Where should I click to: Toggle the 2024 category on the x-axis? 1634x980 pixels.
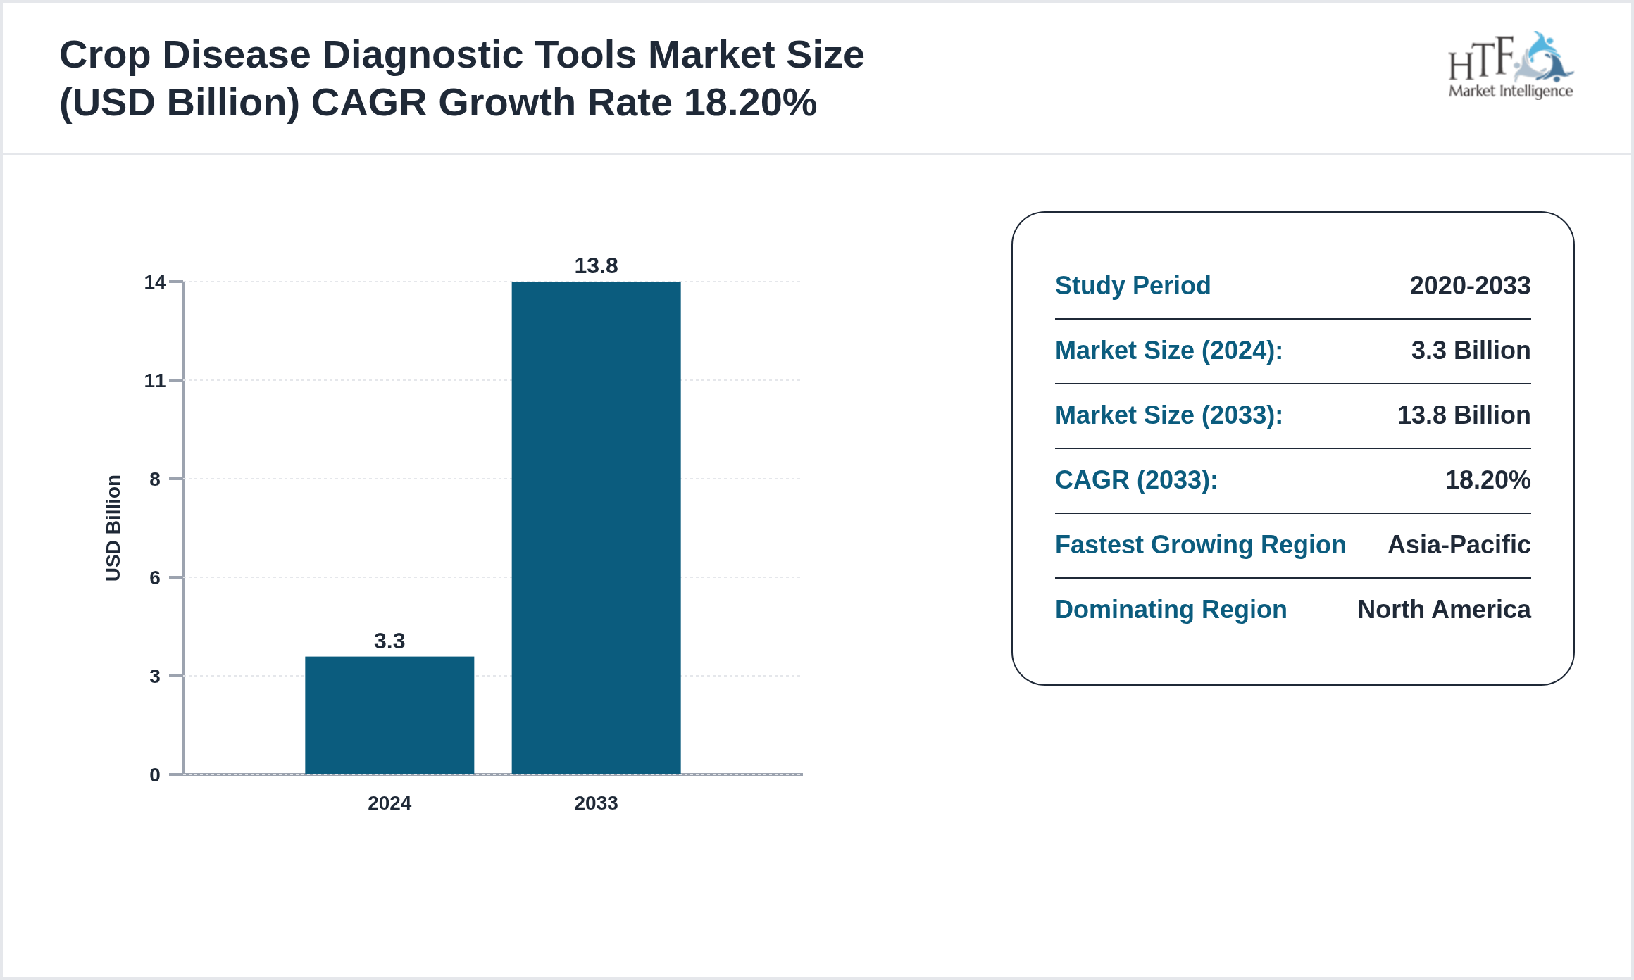(x=389, y=803)
